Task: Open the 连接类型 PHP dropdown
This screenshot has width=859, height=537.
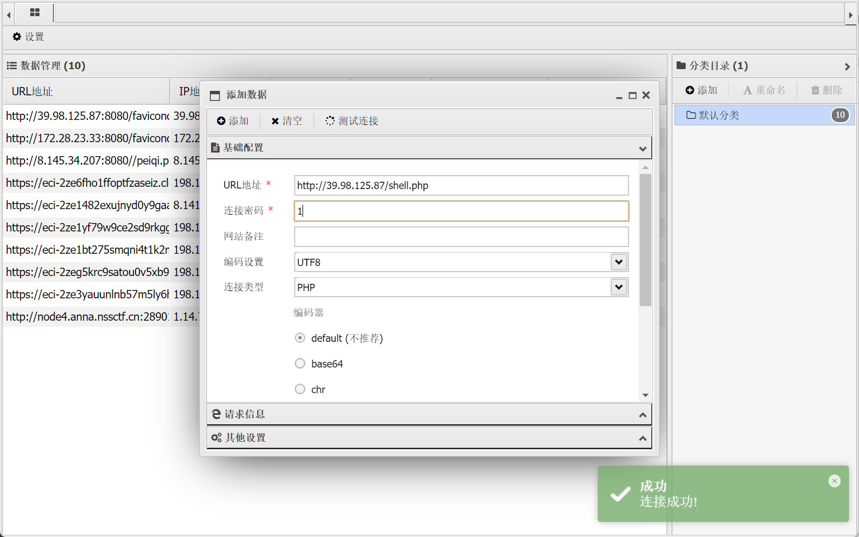Action: (618, 287)
